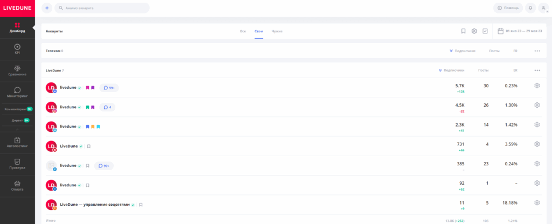Viewport: 552px width, 224px height.
Task: Click the notifications bell icon
Action: [x=530, y=8]
